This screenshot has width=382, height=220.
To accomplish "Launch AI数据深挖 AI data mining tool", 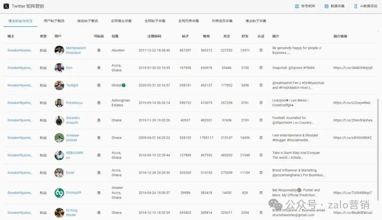I will pos(366,6).
